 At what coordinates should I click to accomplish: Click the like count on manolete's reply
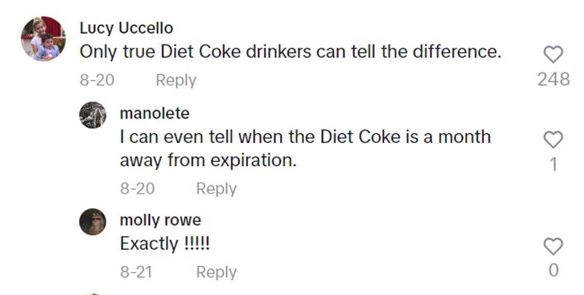[554, 164]
